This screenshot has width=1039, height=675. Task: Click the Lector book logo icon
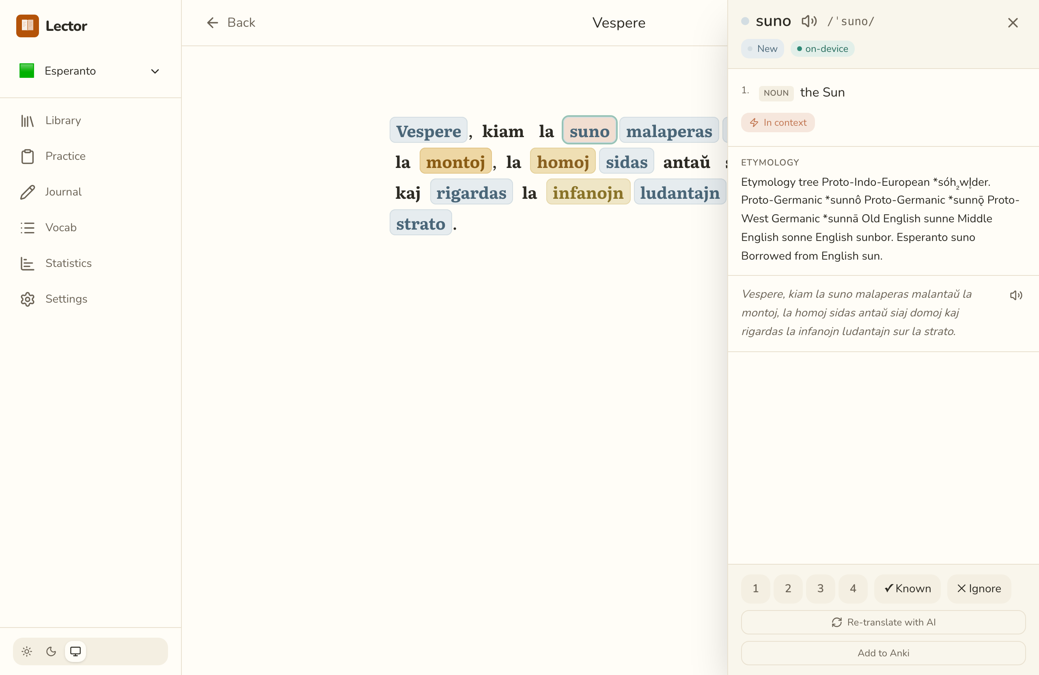coord(28,26)
